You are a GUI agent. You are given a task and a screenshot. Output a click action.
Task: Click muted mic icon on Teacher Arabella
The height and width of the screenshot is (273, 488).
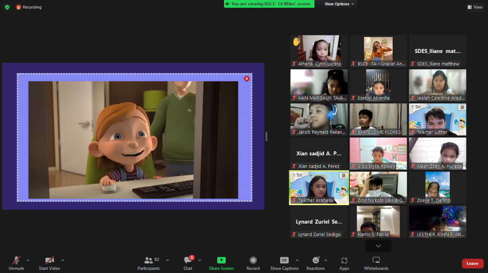pyautogui.click(x=294, y=201)
